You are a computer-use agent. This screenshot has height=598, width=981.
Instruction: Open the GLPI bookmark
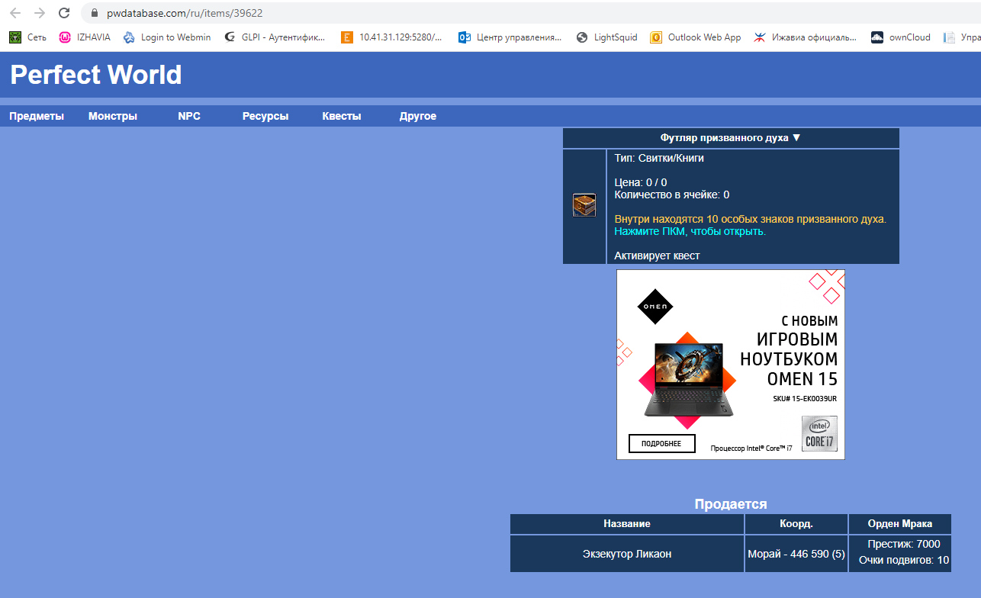click(275, 37)
